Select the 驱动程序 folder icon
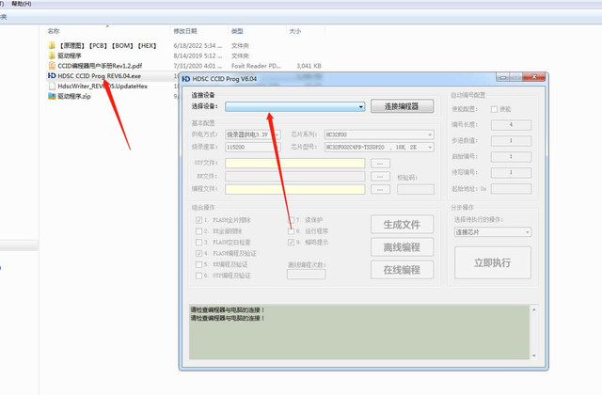Image resolution: width=602 pixels, height=395 pixels. click(52, 55)
